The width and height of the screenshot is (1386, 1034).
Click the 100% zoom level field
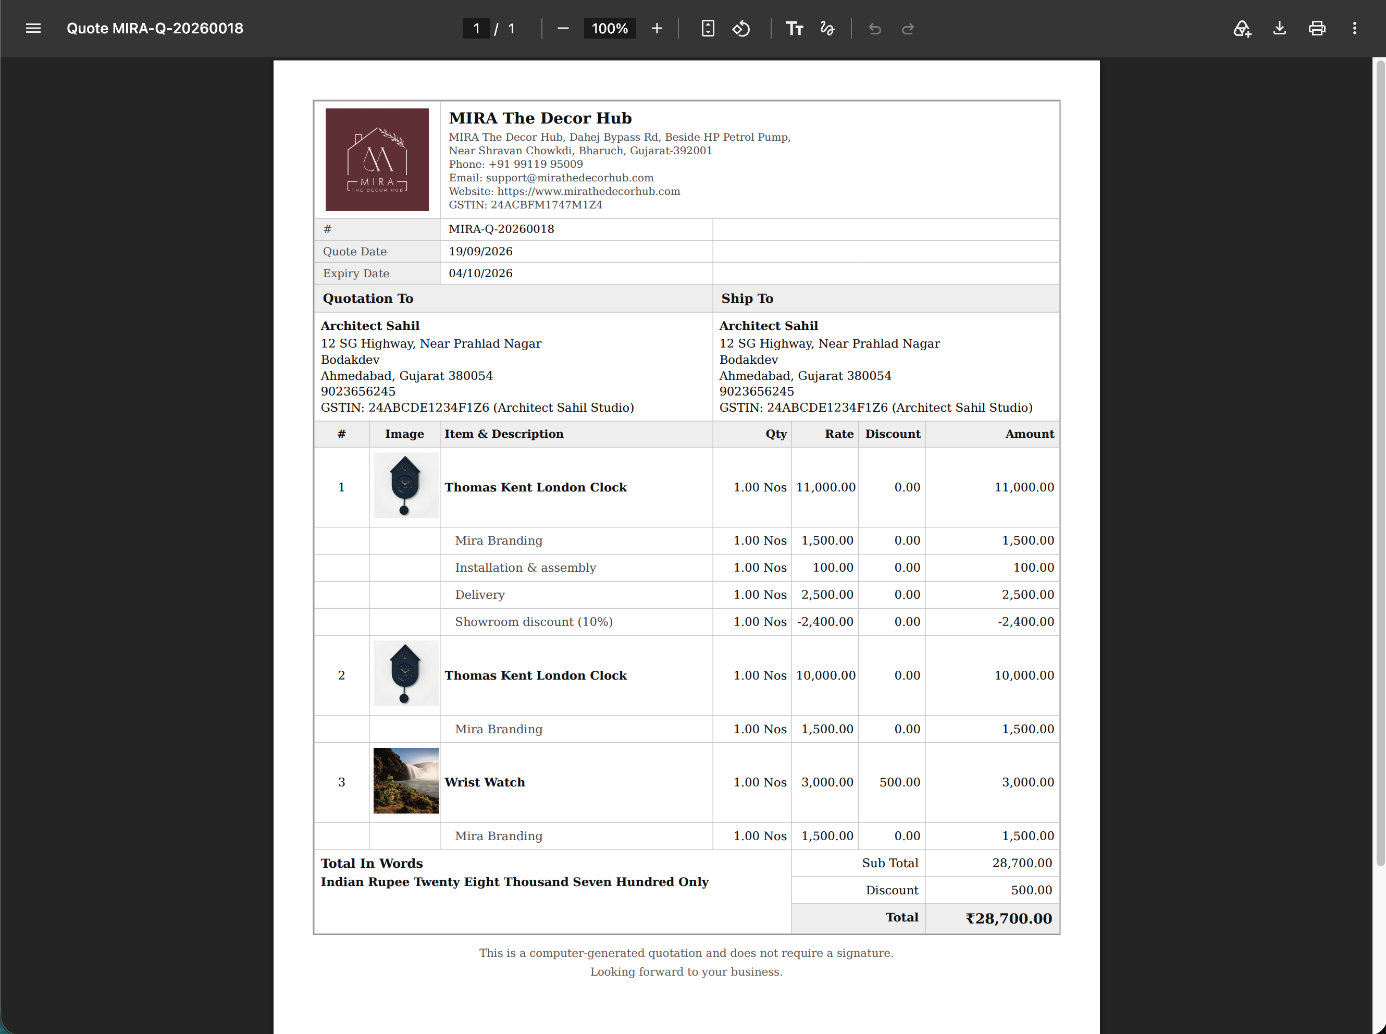tap(610, 28)
